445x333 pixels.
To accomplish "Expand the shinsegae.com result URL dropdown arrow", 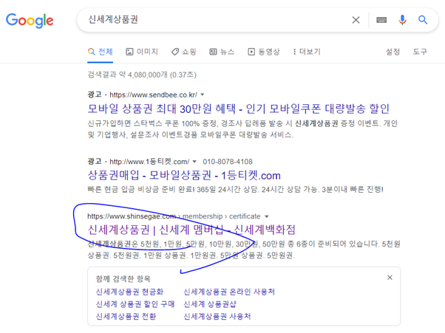I will pos(267,216).
